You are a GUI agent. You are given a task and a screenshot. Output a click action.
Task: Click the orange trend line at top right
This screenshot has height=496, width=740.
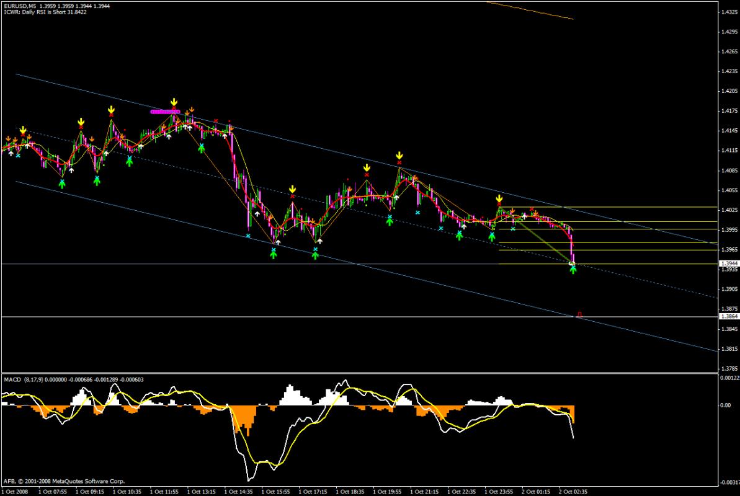(x=530, y=11)
